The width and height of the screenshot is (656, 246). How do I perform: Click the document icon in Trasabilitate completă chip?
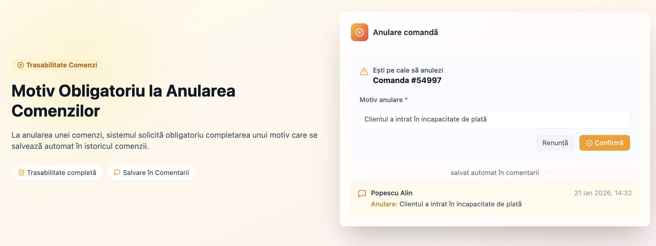(x=21, y=173)
